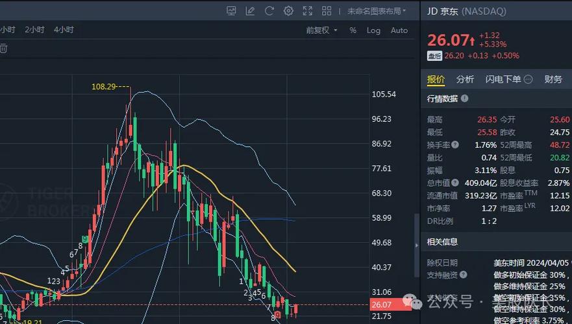Viewport: 572px width, 324px height.
Task: Switch chart interval to 2小时
Action: click(x=34, y=30)
